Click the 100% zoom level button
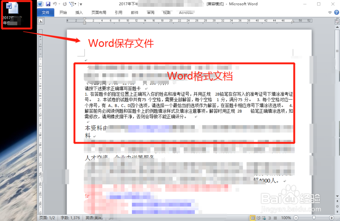 286,218
